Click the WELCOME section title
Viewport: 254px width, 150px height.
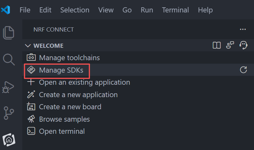click(48, 46)
